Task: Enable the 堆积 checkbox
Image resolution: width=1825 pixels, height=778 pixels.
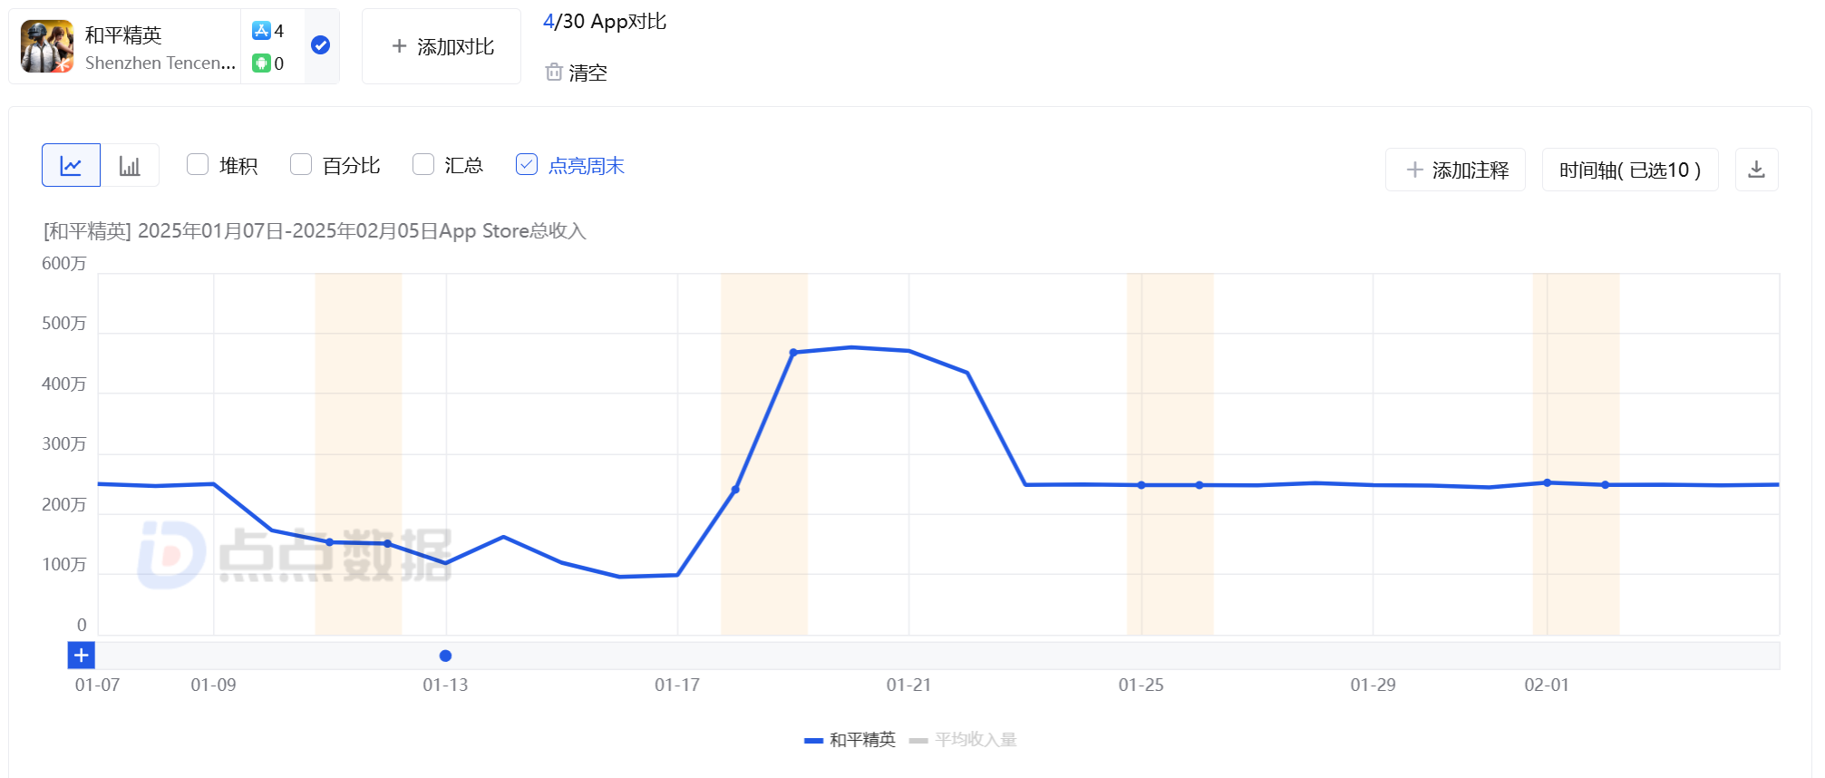Action: tap(198, 164)
